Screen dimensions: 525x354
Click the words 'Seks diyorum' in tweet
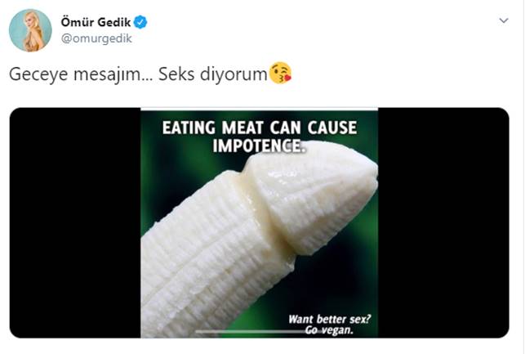212,74
